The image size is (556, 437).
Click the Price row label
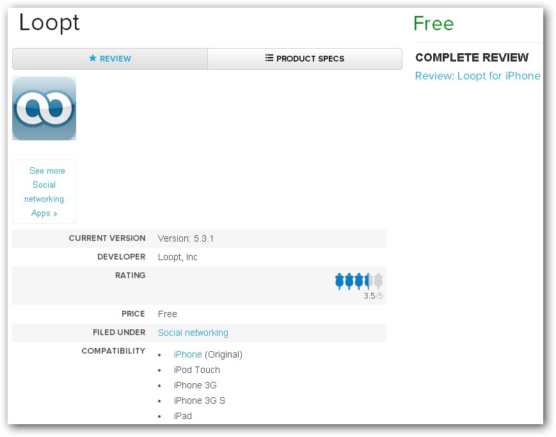click(133, 314)
